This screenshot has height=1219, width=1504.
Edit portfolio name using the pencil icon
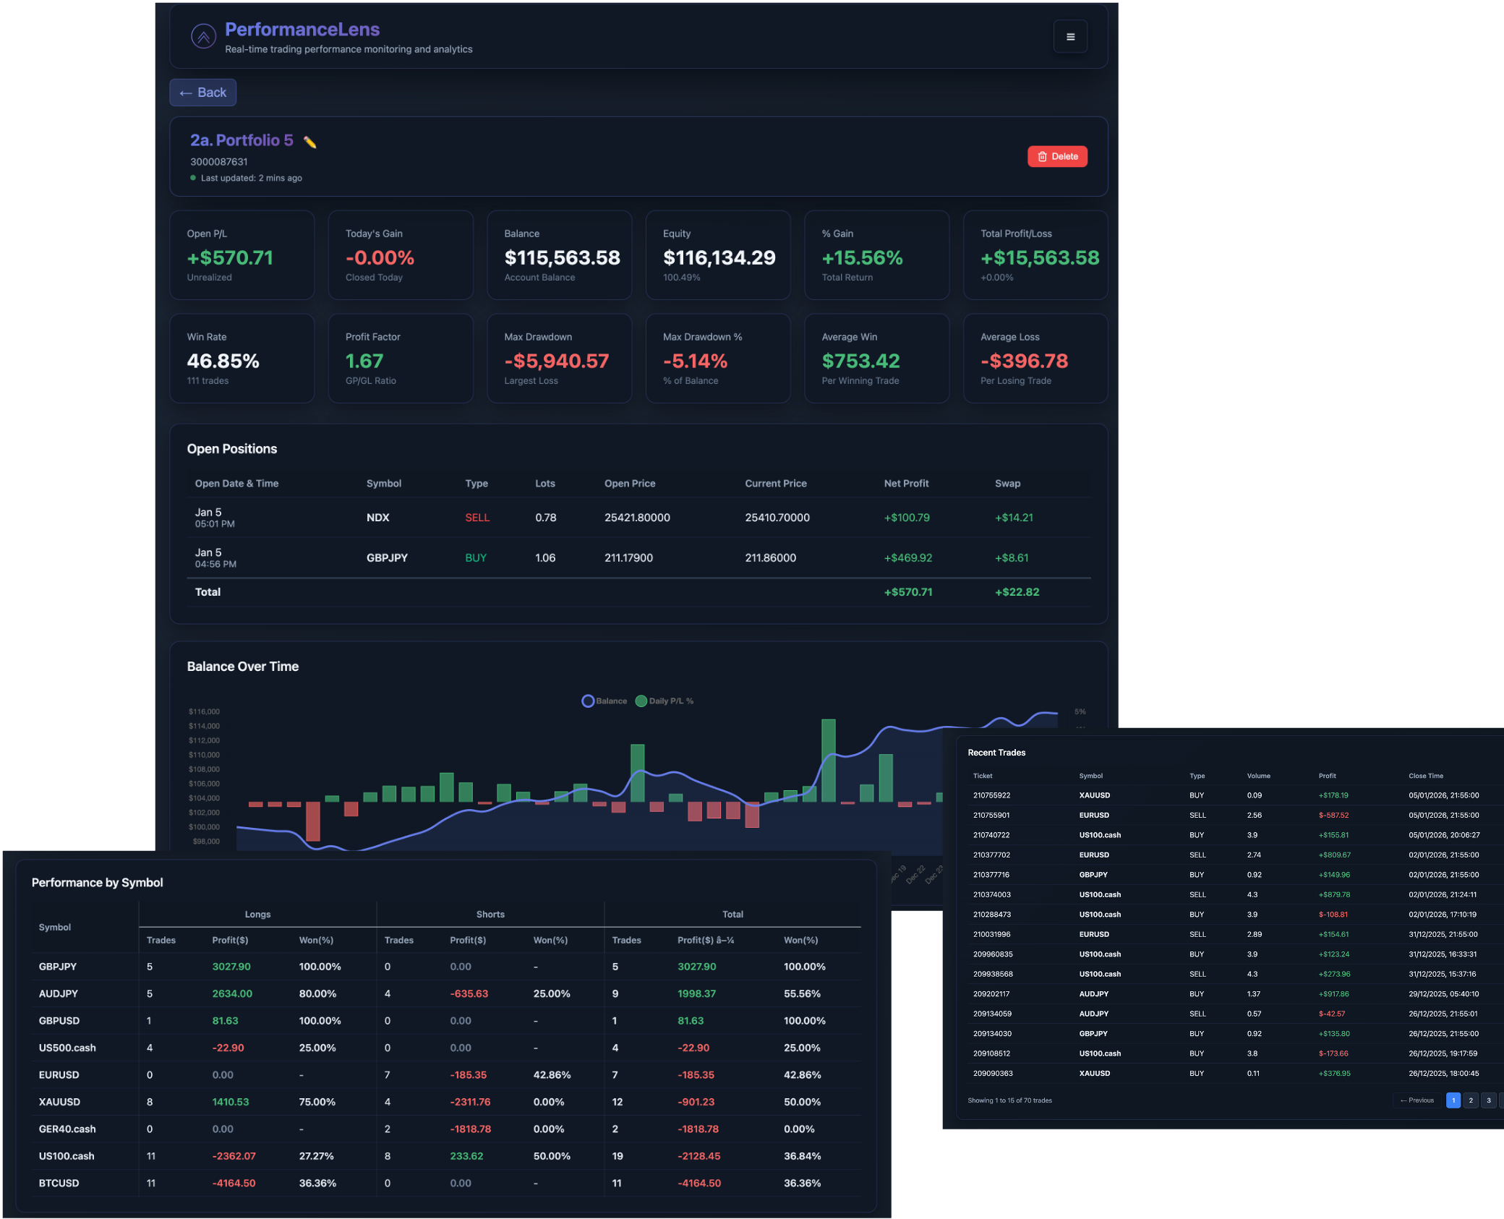pos(309,140)
